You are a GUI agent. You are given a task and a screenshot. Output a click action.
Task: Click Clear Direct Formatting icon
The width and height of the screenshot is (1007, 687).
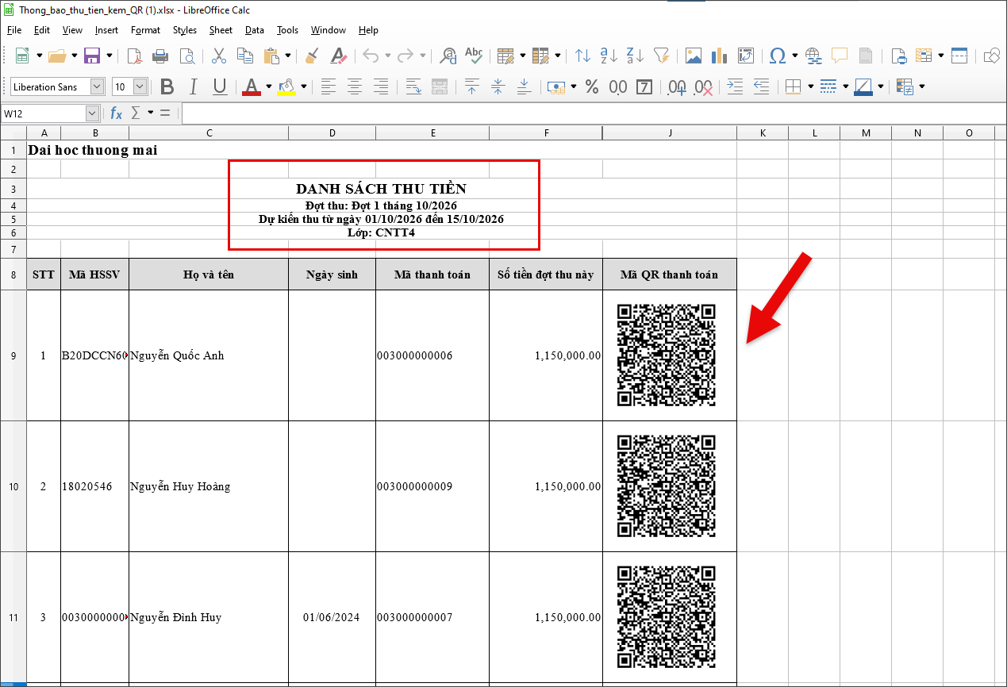pyautogui.click(x=339, y=56)
